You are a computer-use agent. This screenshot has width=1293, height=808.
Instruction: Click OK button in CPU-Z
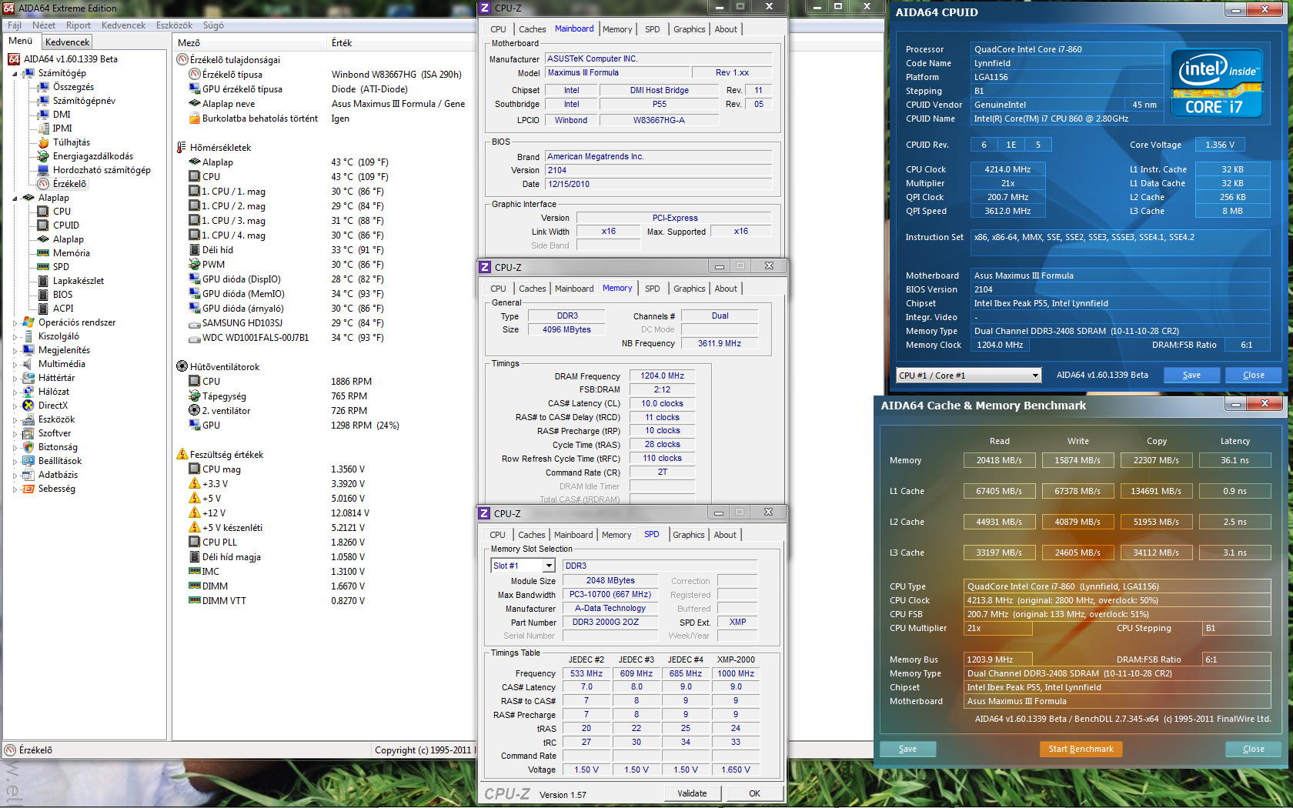[754, 793]
